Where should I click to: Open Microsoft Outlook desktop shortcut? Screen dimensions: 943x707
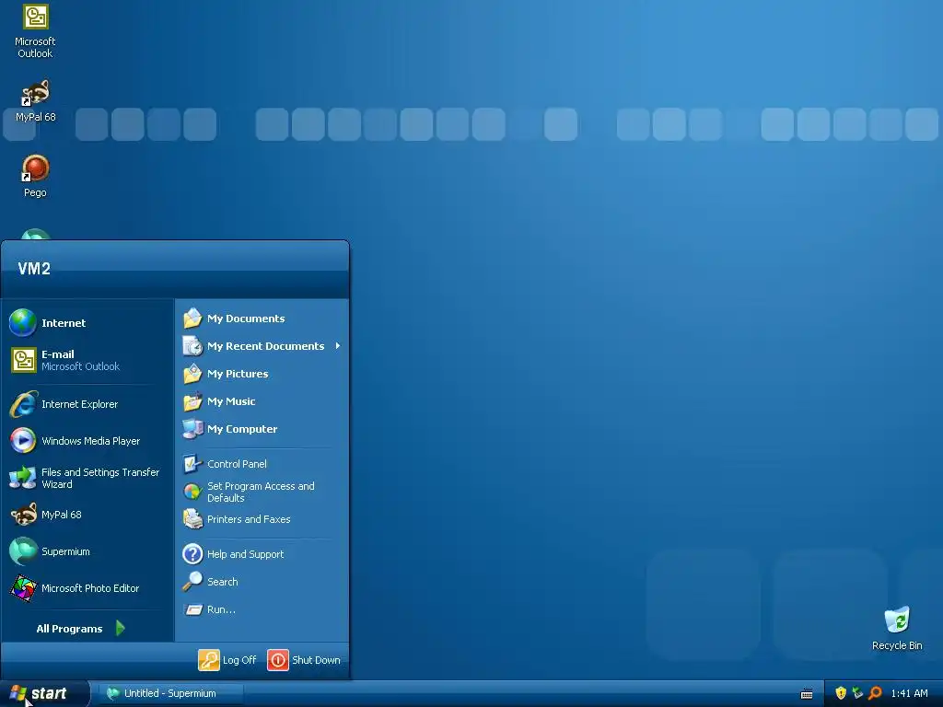(35, 32)
